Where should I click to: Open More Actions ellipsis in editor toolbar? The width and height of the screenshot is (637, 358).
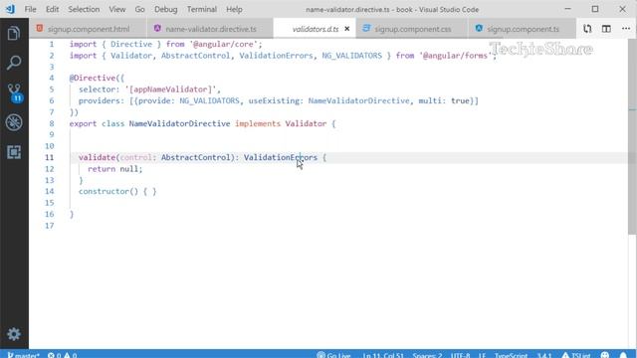coord(626,29)
